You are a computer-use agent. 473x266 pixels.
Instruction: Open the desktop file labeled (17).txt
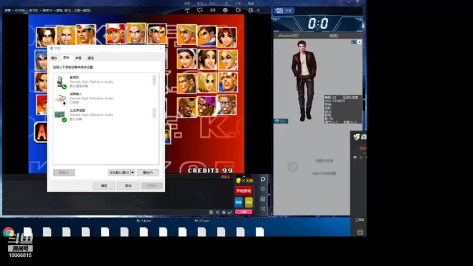[x=202, y=221]
